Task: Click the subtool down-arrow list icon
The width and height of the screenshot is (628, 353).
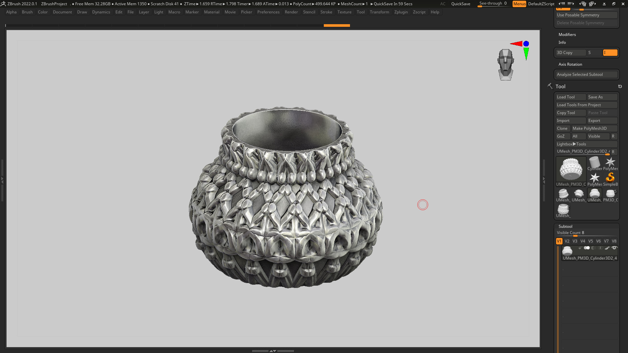Action: 580,248
